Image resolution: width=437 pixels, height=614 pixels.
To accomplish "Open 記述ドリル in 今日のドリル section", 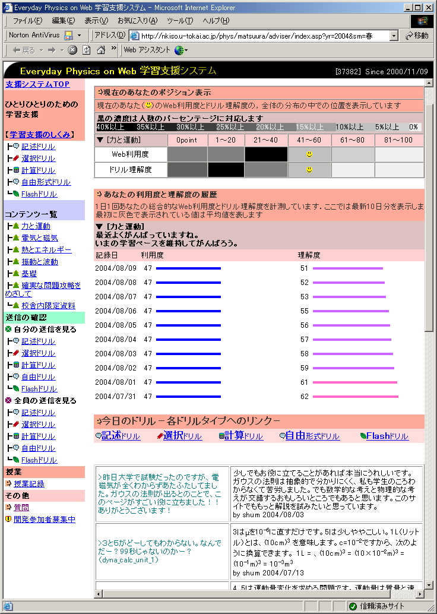I will (x=121, y=436).
